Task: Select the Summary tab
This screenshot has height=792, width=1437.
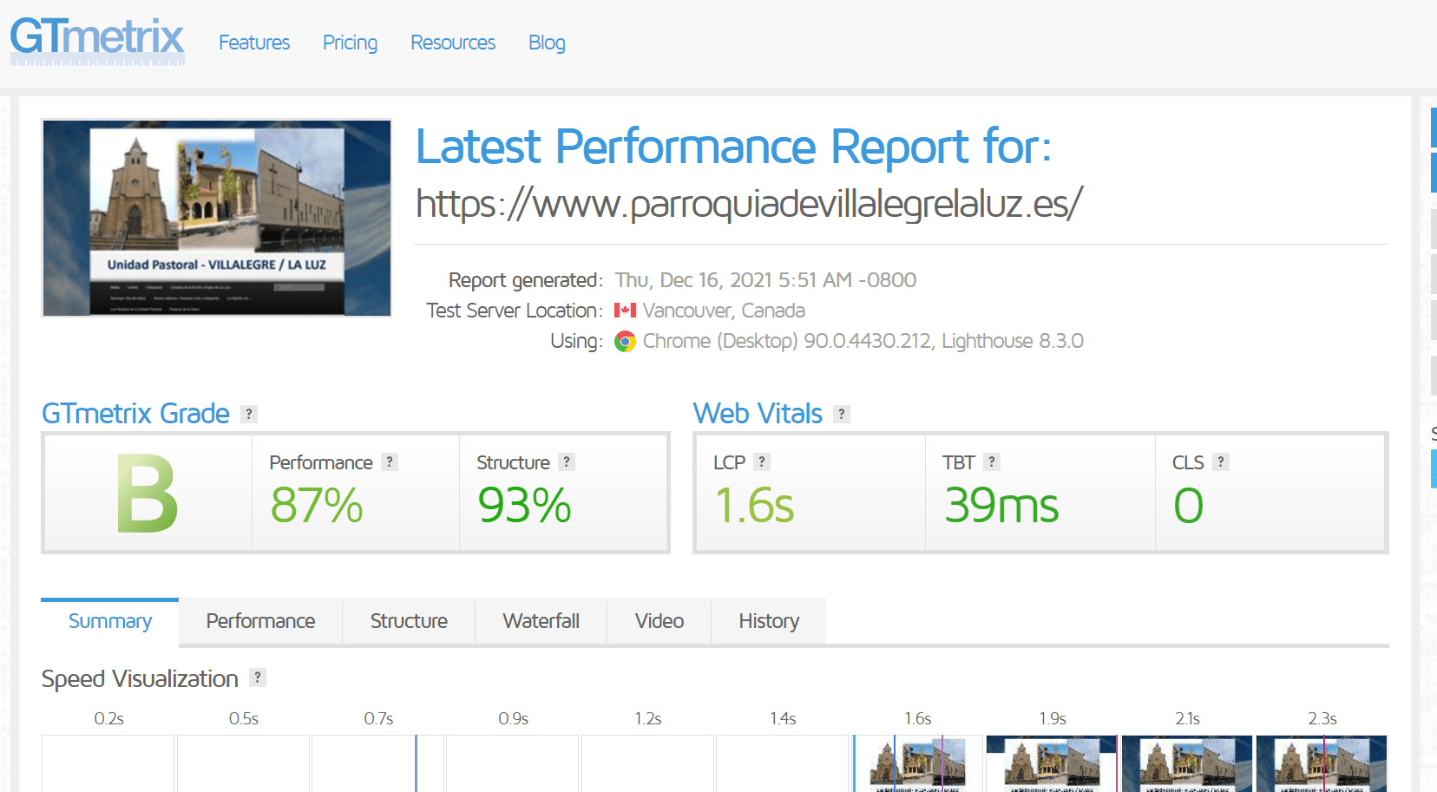Action: [110, 621]
